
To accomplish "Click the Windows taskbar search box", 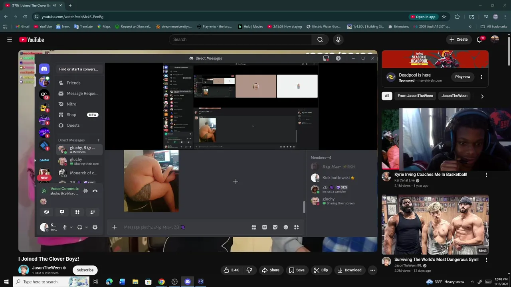I will pos(51,282).
